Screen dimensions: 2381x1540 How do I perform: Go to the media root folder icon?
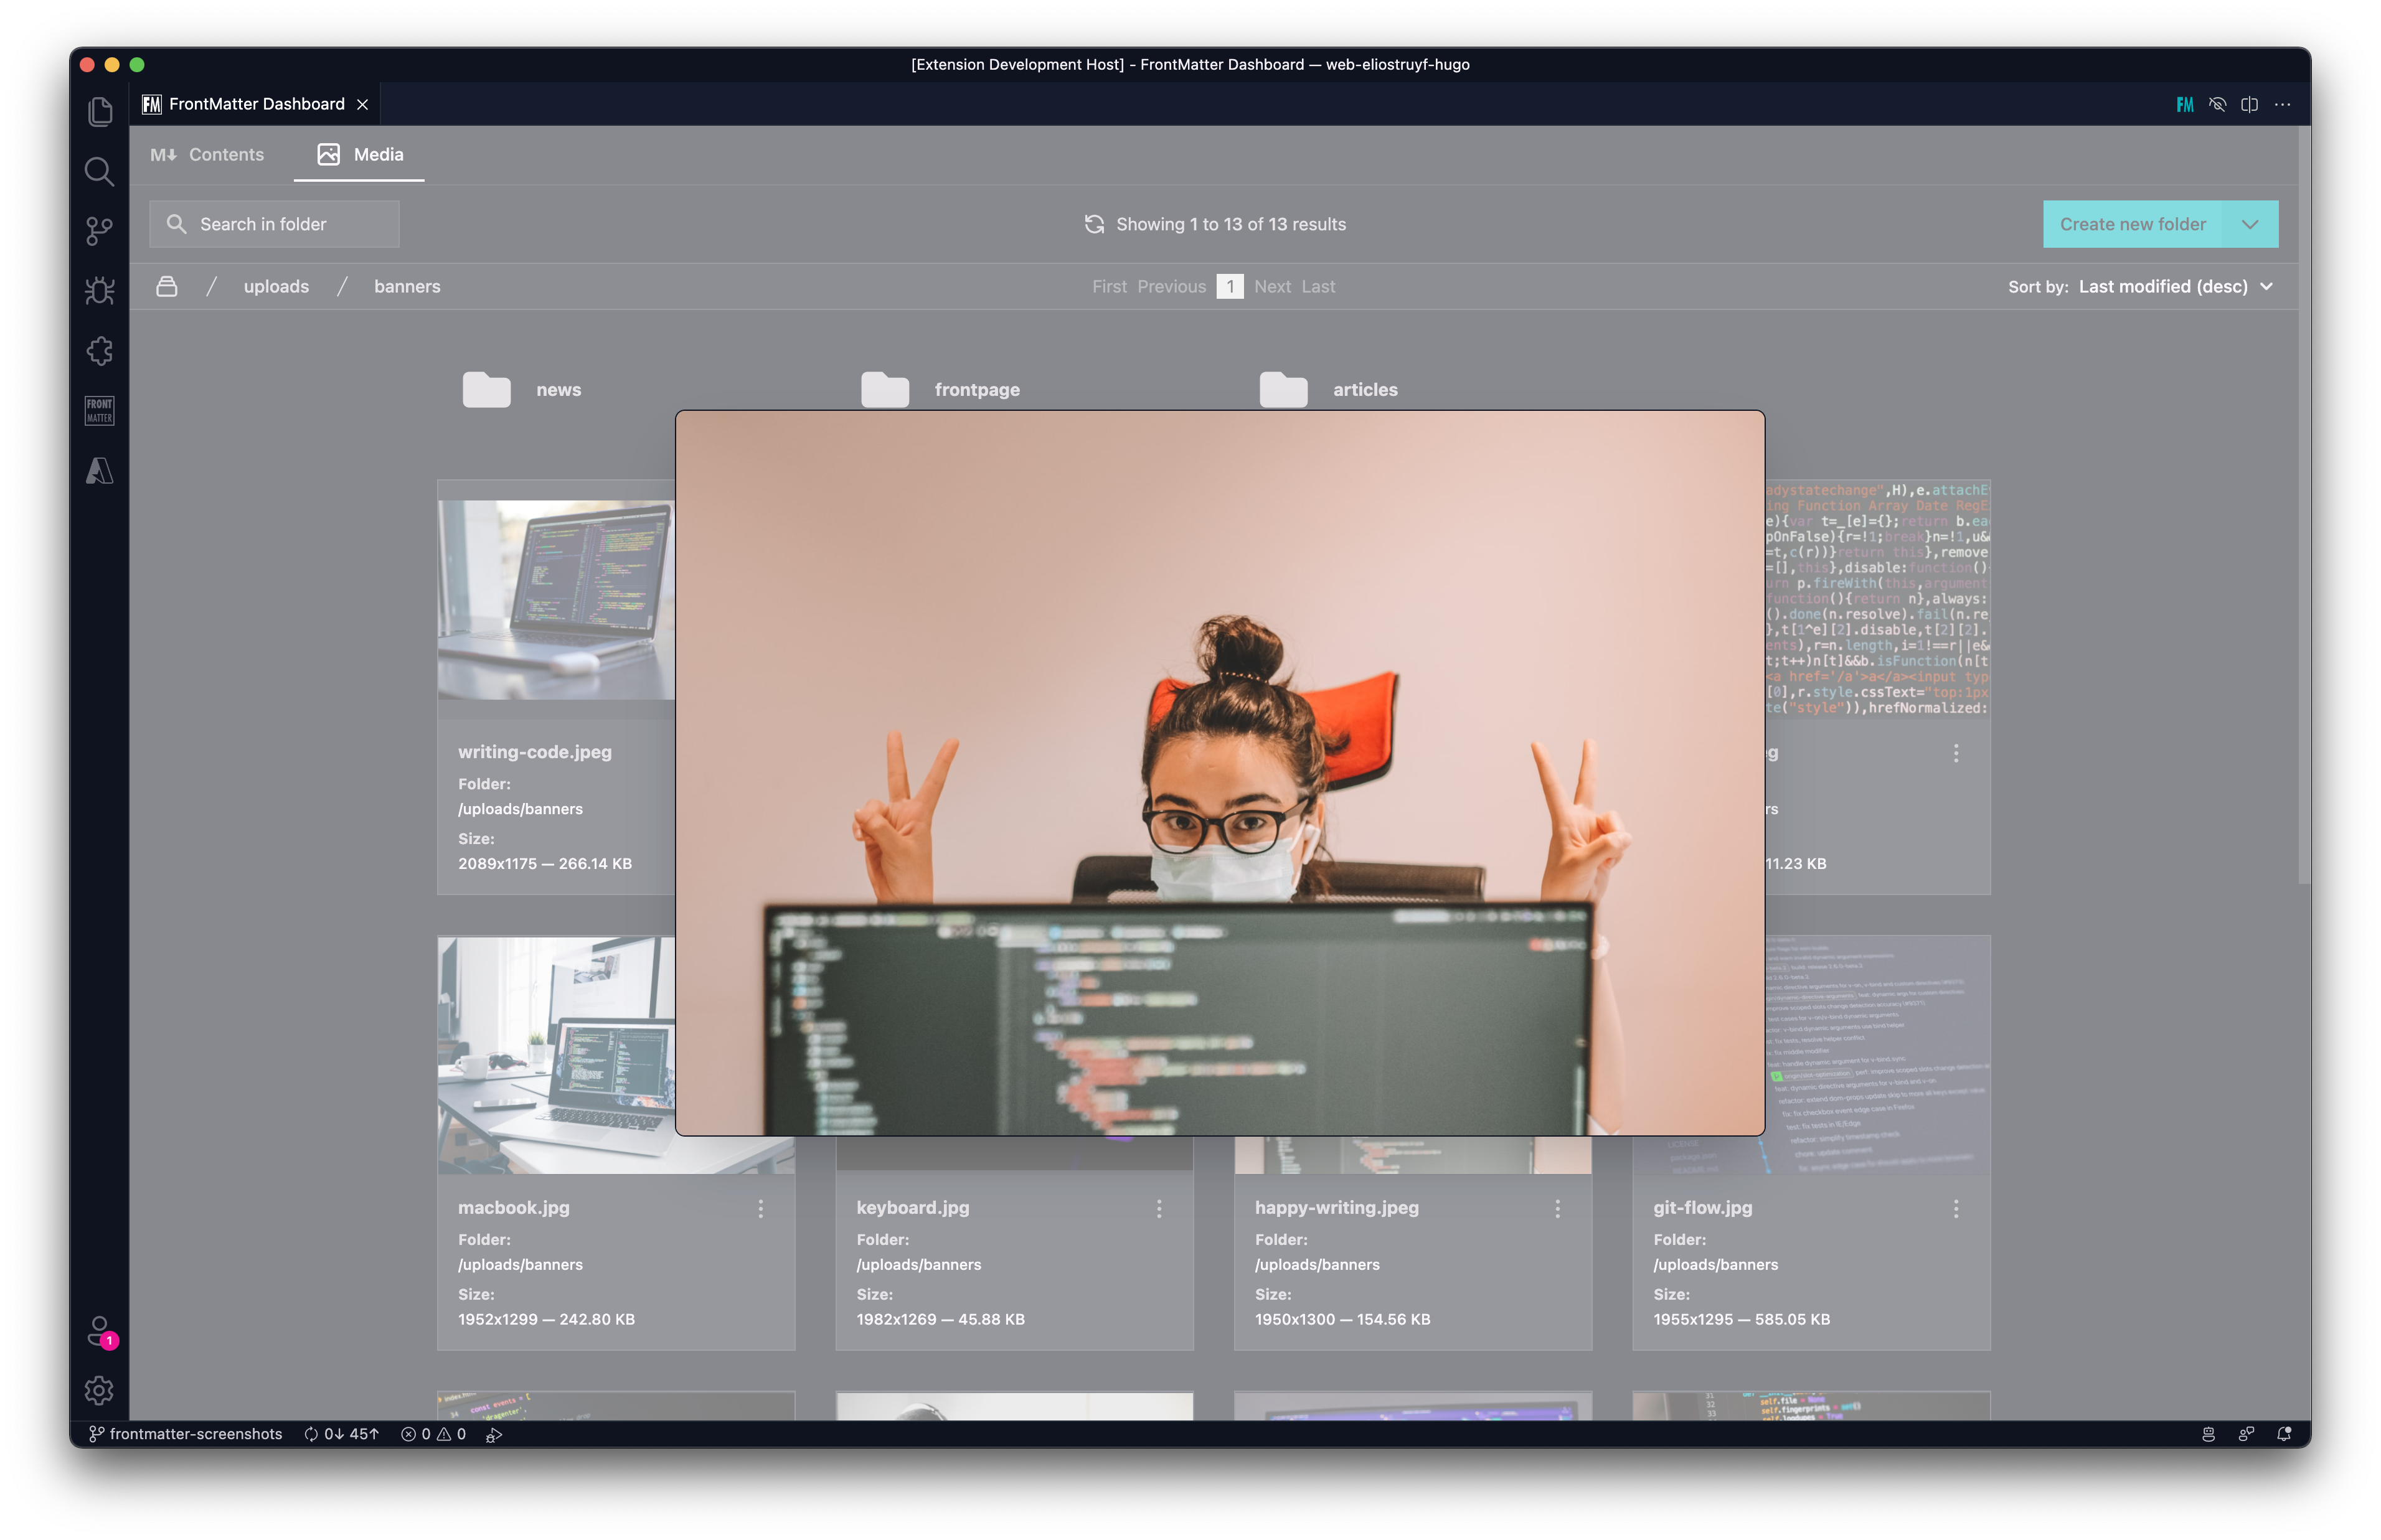point(167,286)
